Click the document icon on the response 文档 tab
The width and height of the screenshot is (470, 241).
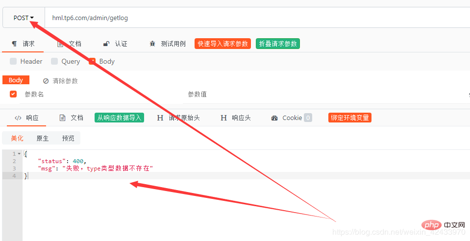62,118
